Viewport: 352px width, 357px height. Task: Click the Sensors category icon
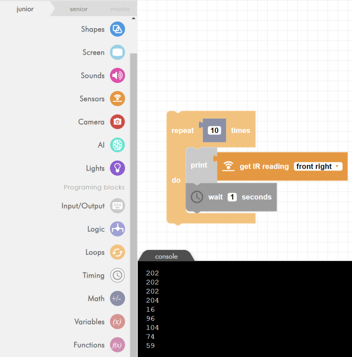click(117, 99)
